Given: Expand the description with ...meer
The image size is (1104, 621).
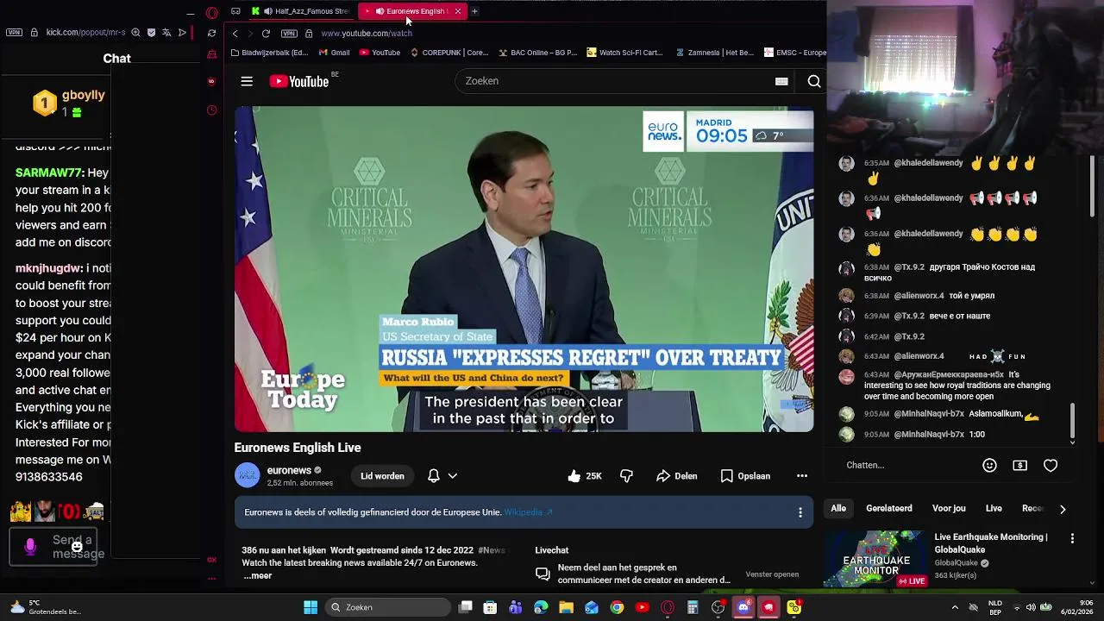Looking at the screenshot, I should click(257, 575).
